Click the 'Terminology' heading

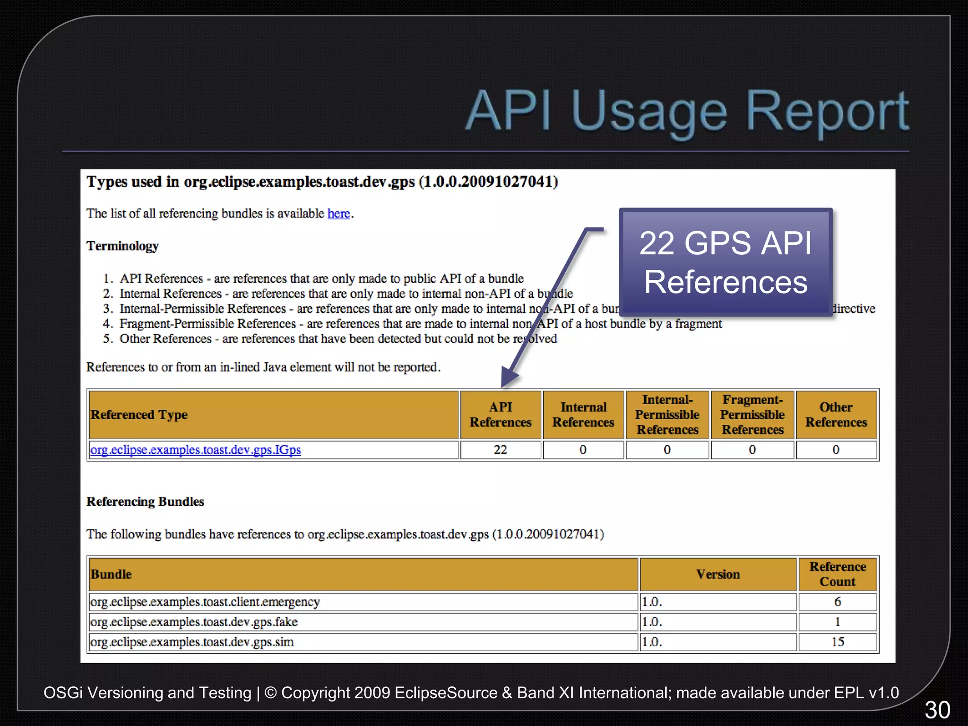tap(122, 246)
